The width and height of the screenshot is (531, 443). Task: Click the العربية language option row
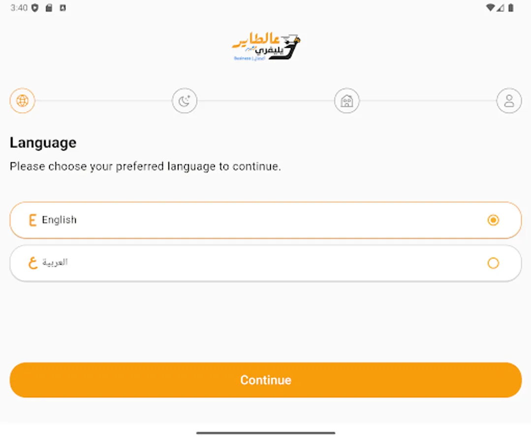click(266, 263)
